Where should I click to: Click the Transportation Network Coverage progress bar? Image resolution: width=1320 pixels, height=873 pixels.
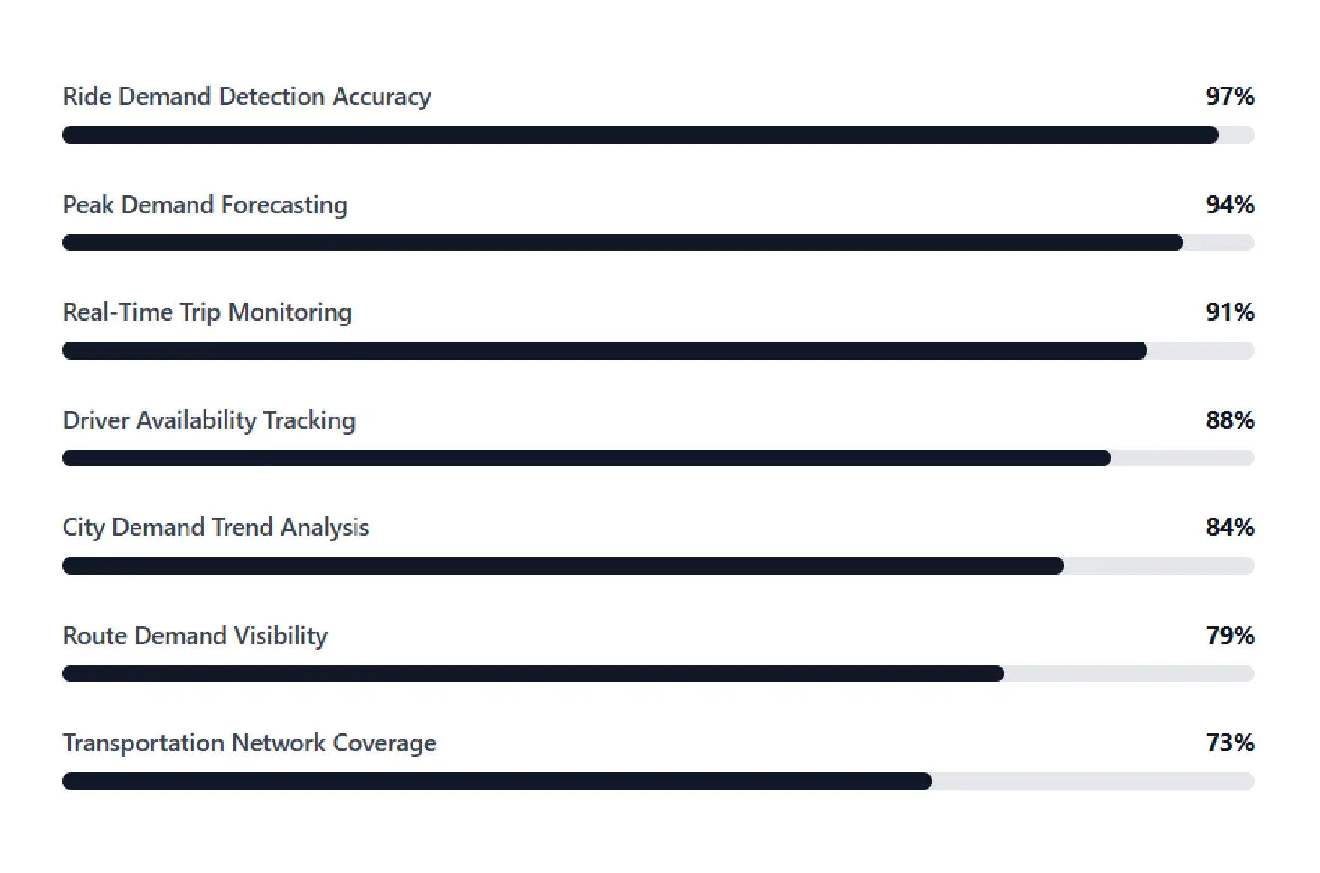(x=658, y=781)
